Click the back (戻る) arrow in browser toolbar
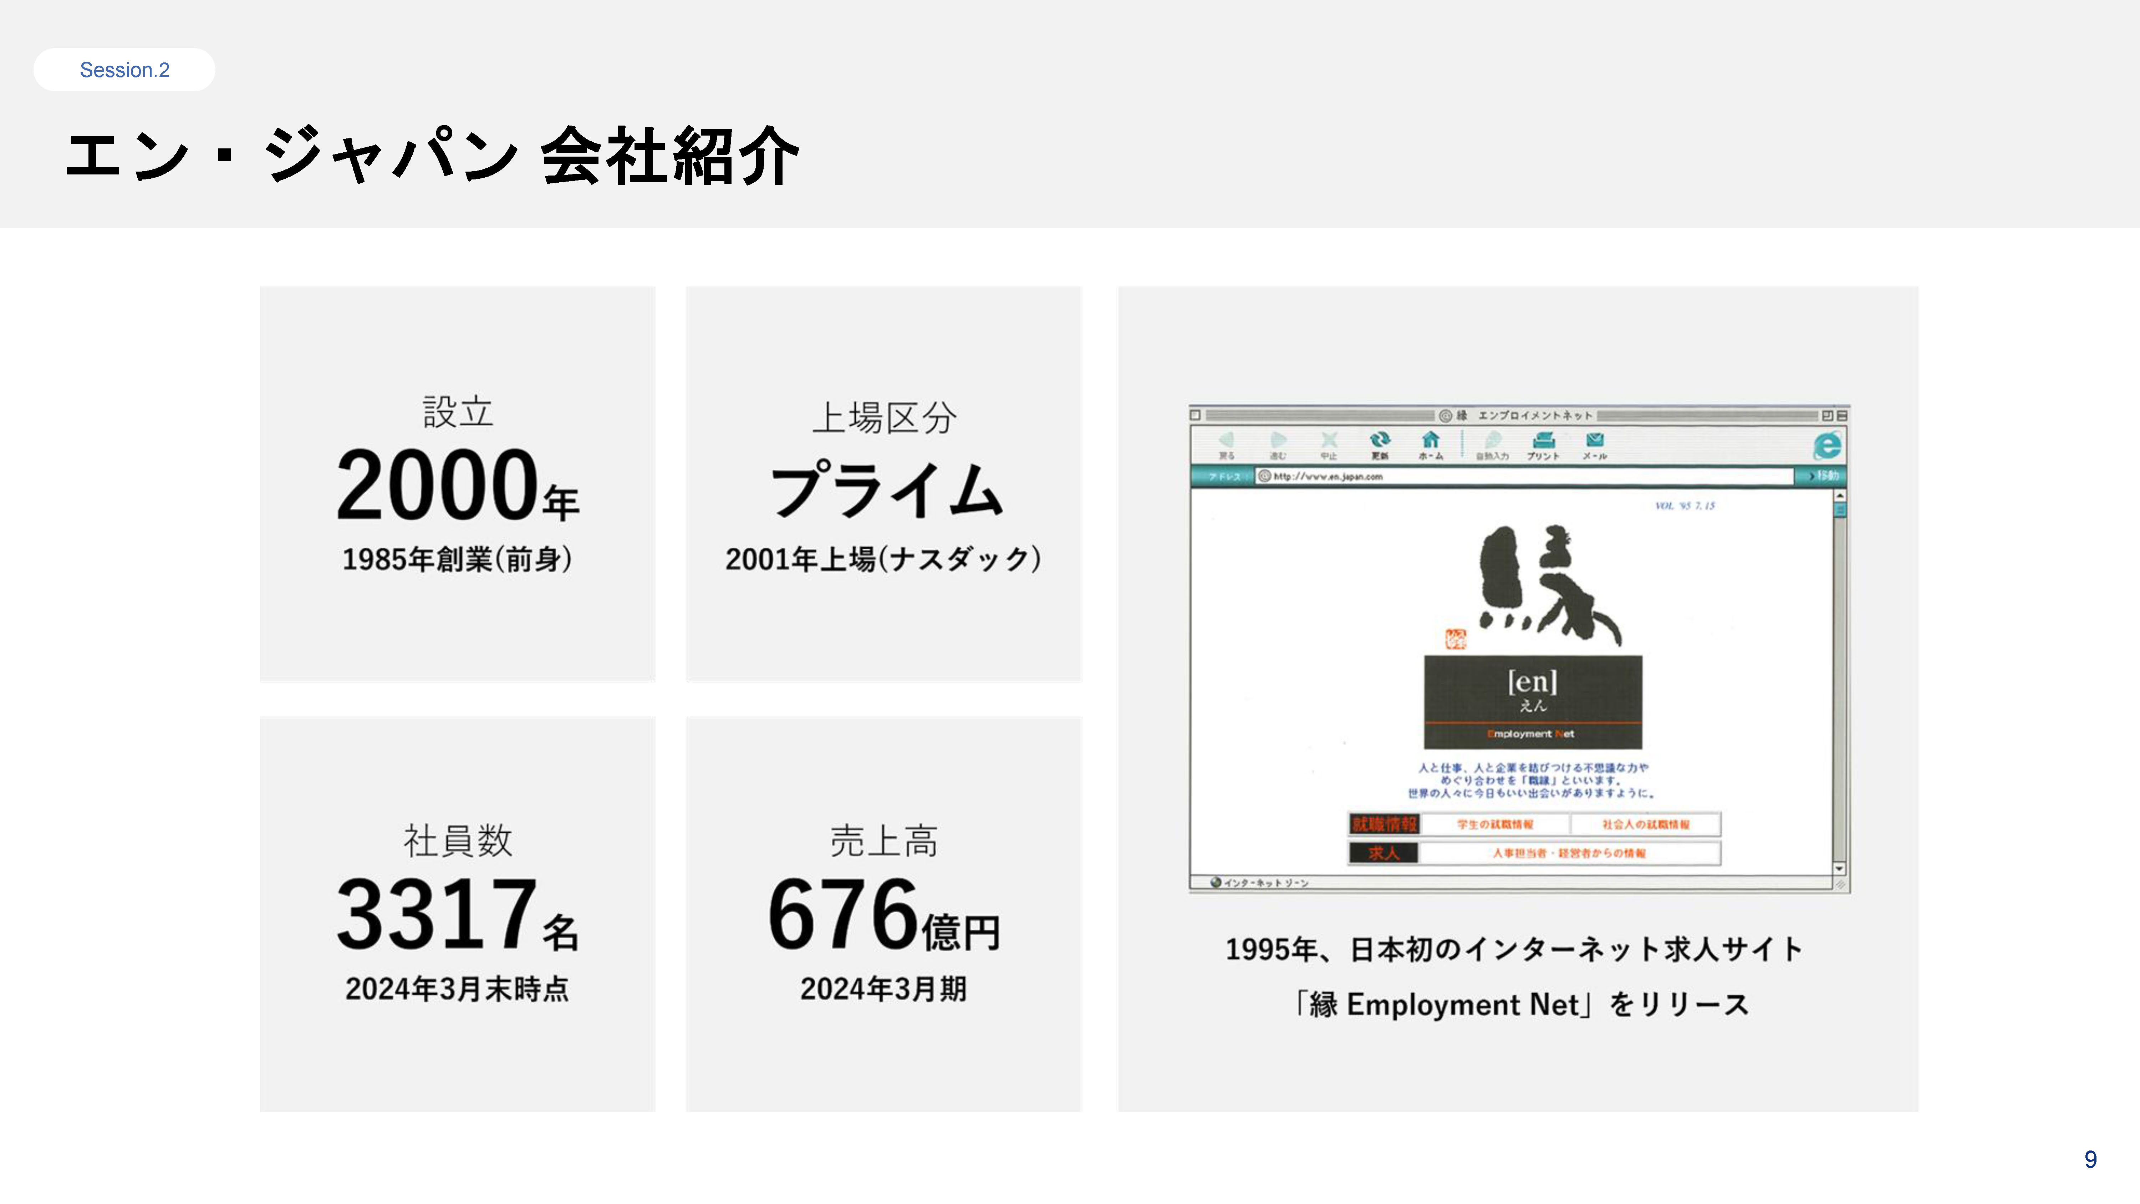Viewport: 2140px width, 1204px height. pos(1226,440)
